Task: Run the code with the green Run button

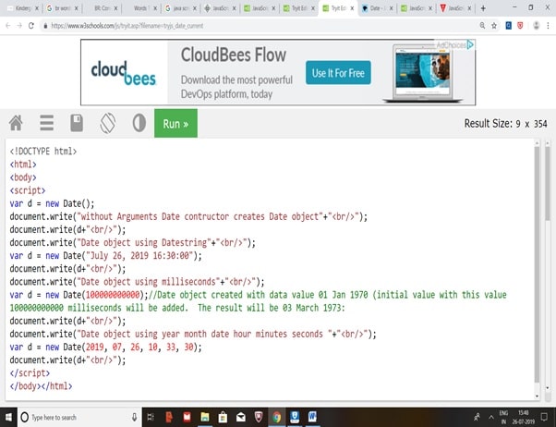Action: pos(175,123)
